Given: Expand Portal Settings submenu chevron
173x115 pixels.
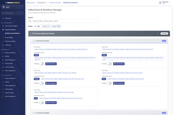Looking at the screenshot, I should coord(22,38).
